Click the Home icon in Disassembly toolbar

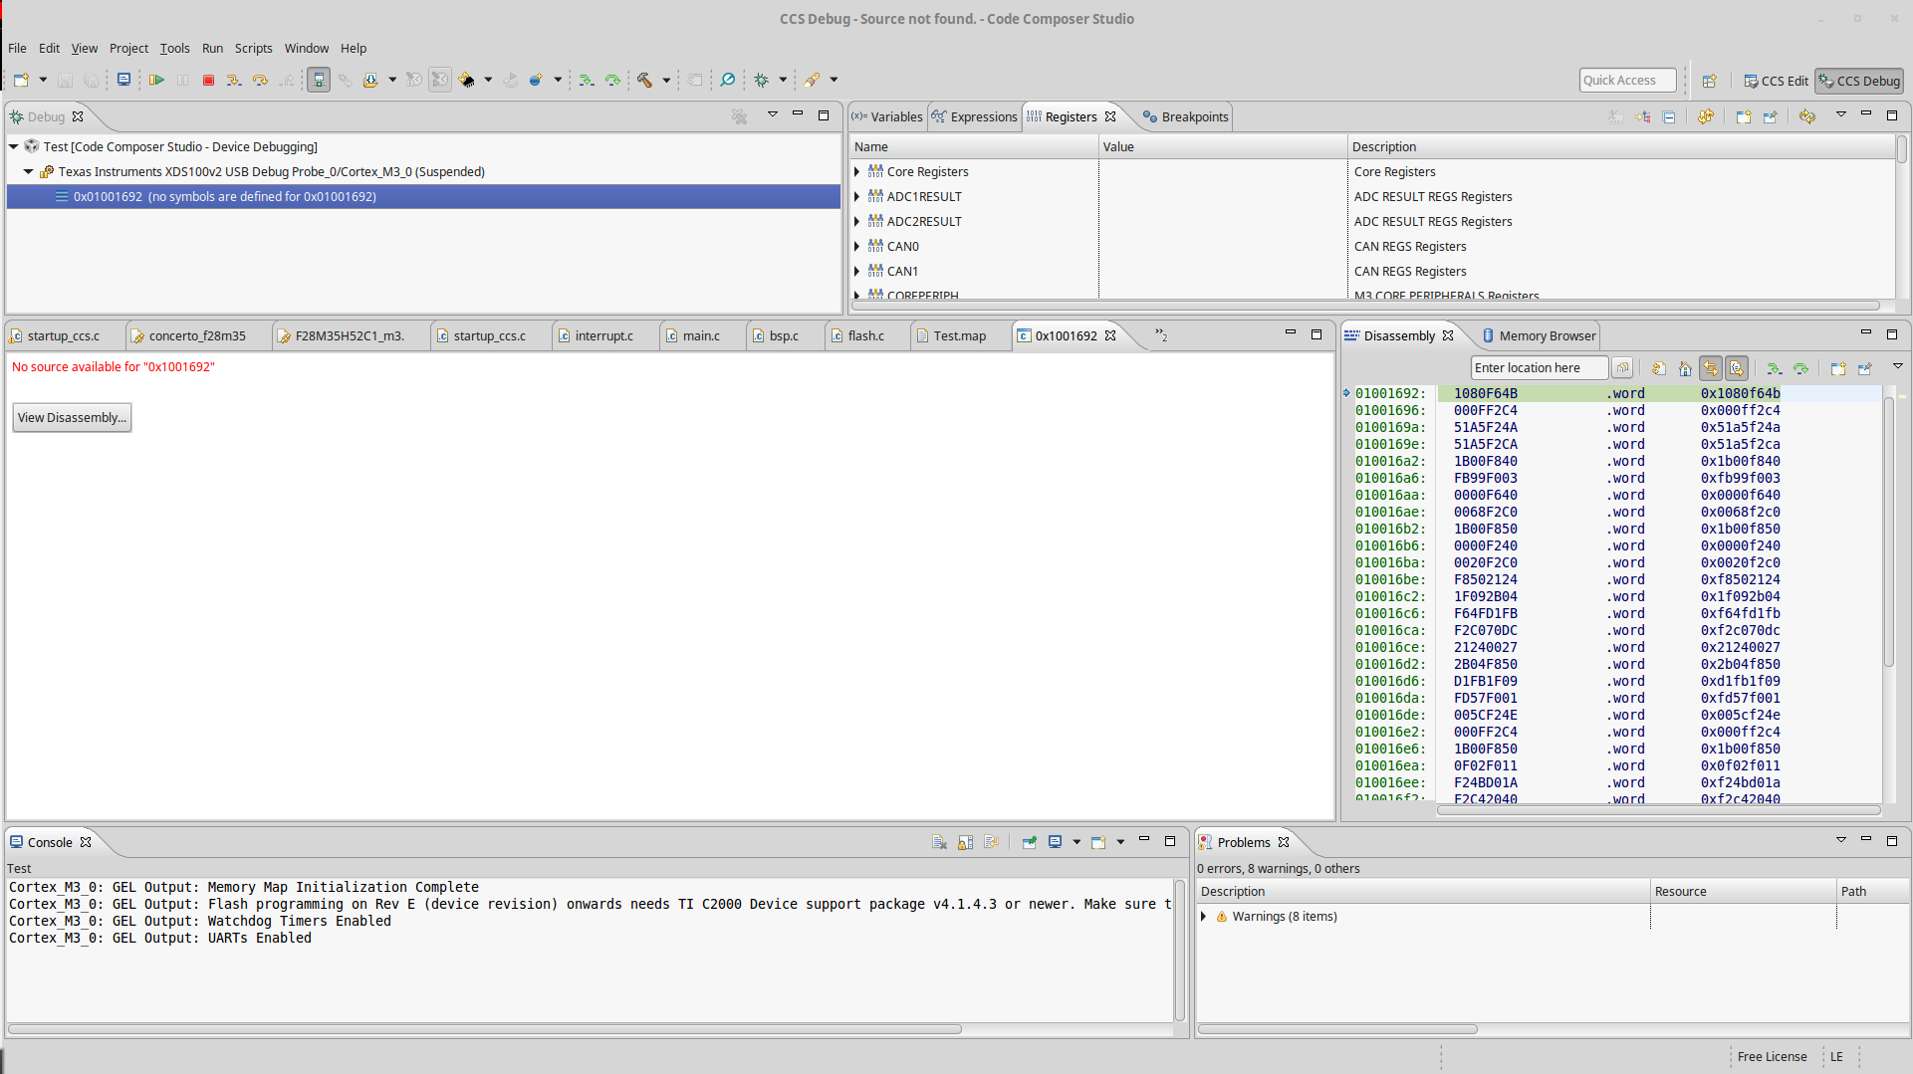click(1684, 368)
